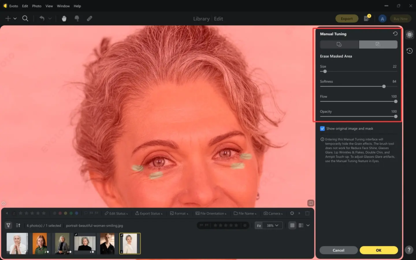416x260 pixels.
Task: Click the filter funnel icon in filmstrip
Action: 8,225
